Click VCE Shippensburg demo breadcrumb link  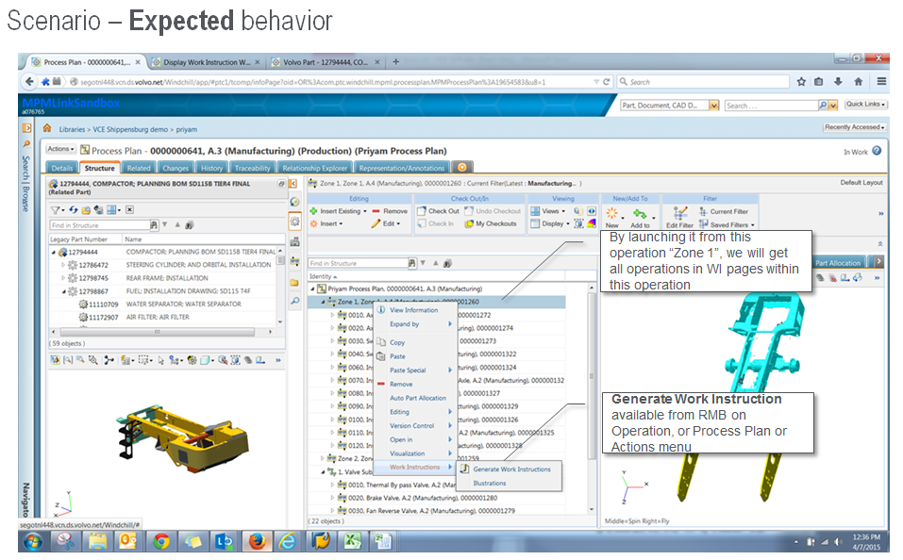(x=130, y=129)
